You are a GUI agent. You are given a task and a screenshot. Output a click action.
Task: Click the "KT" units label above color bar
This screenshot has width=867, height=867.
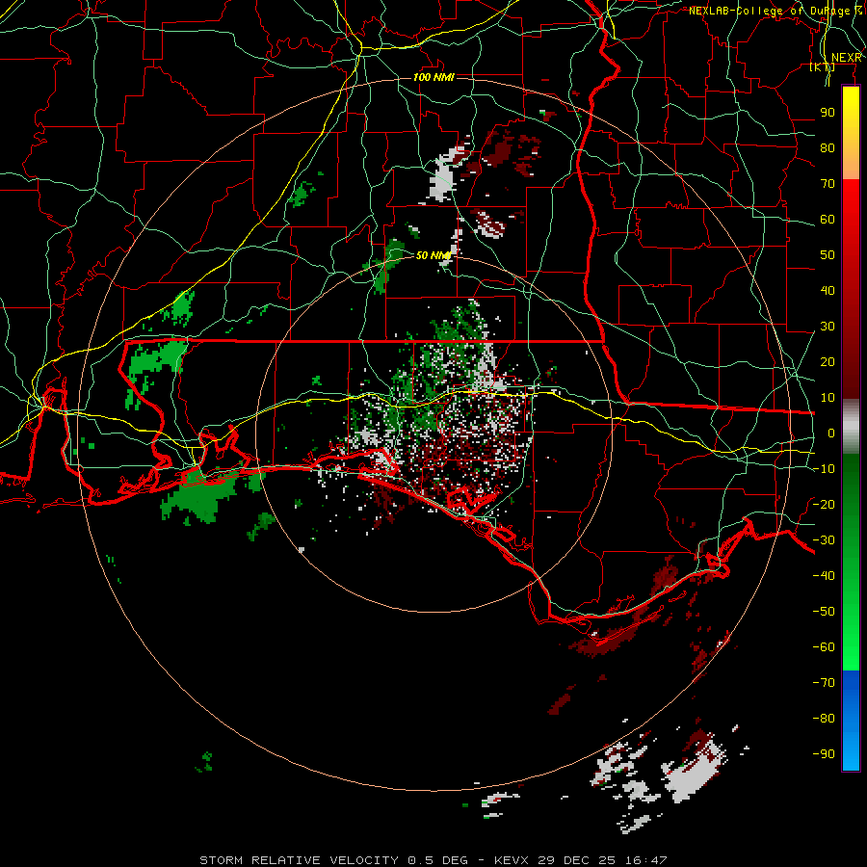pyautogui.click(x=822, y=67)
